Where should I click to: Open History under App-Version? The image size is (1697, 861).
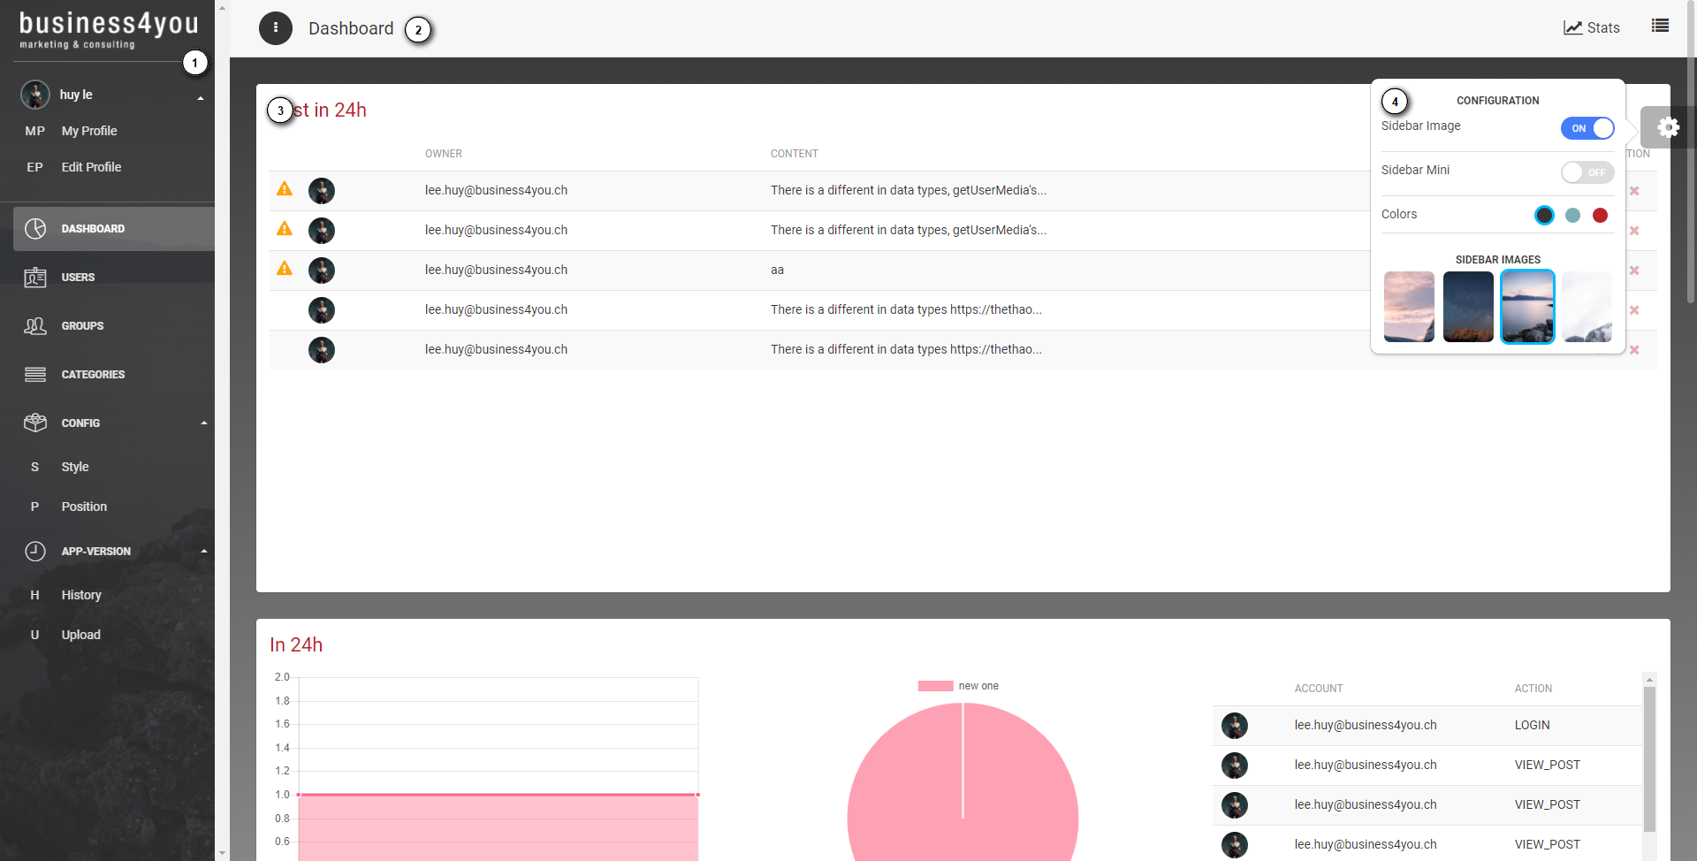pos(81,595)
